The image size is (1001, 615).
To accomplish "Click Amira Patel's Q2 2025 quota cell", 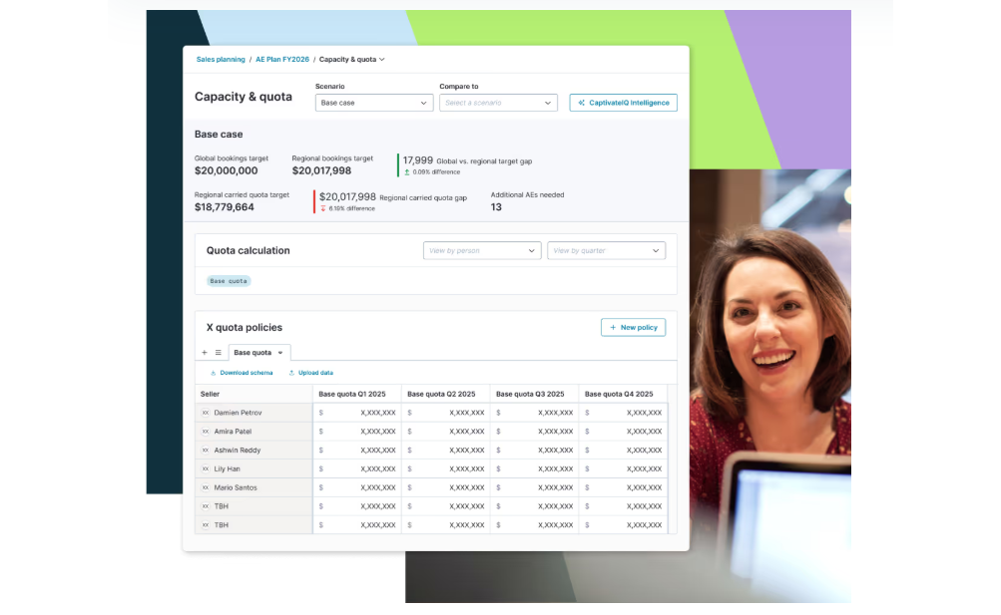I will 445,432.
